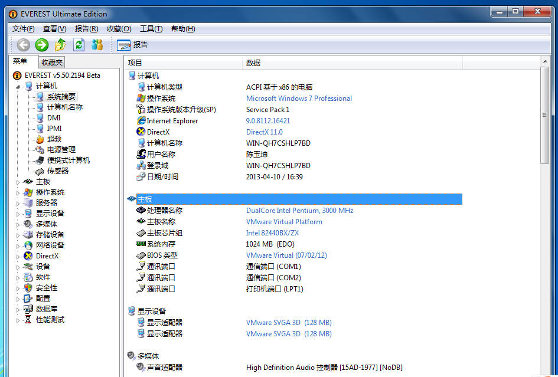Expand the 操作系统 tree node
Screen dimensions: 558x377
click(x=18, y=192)
